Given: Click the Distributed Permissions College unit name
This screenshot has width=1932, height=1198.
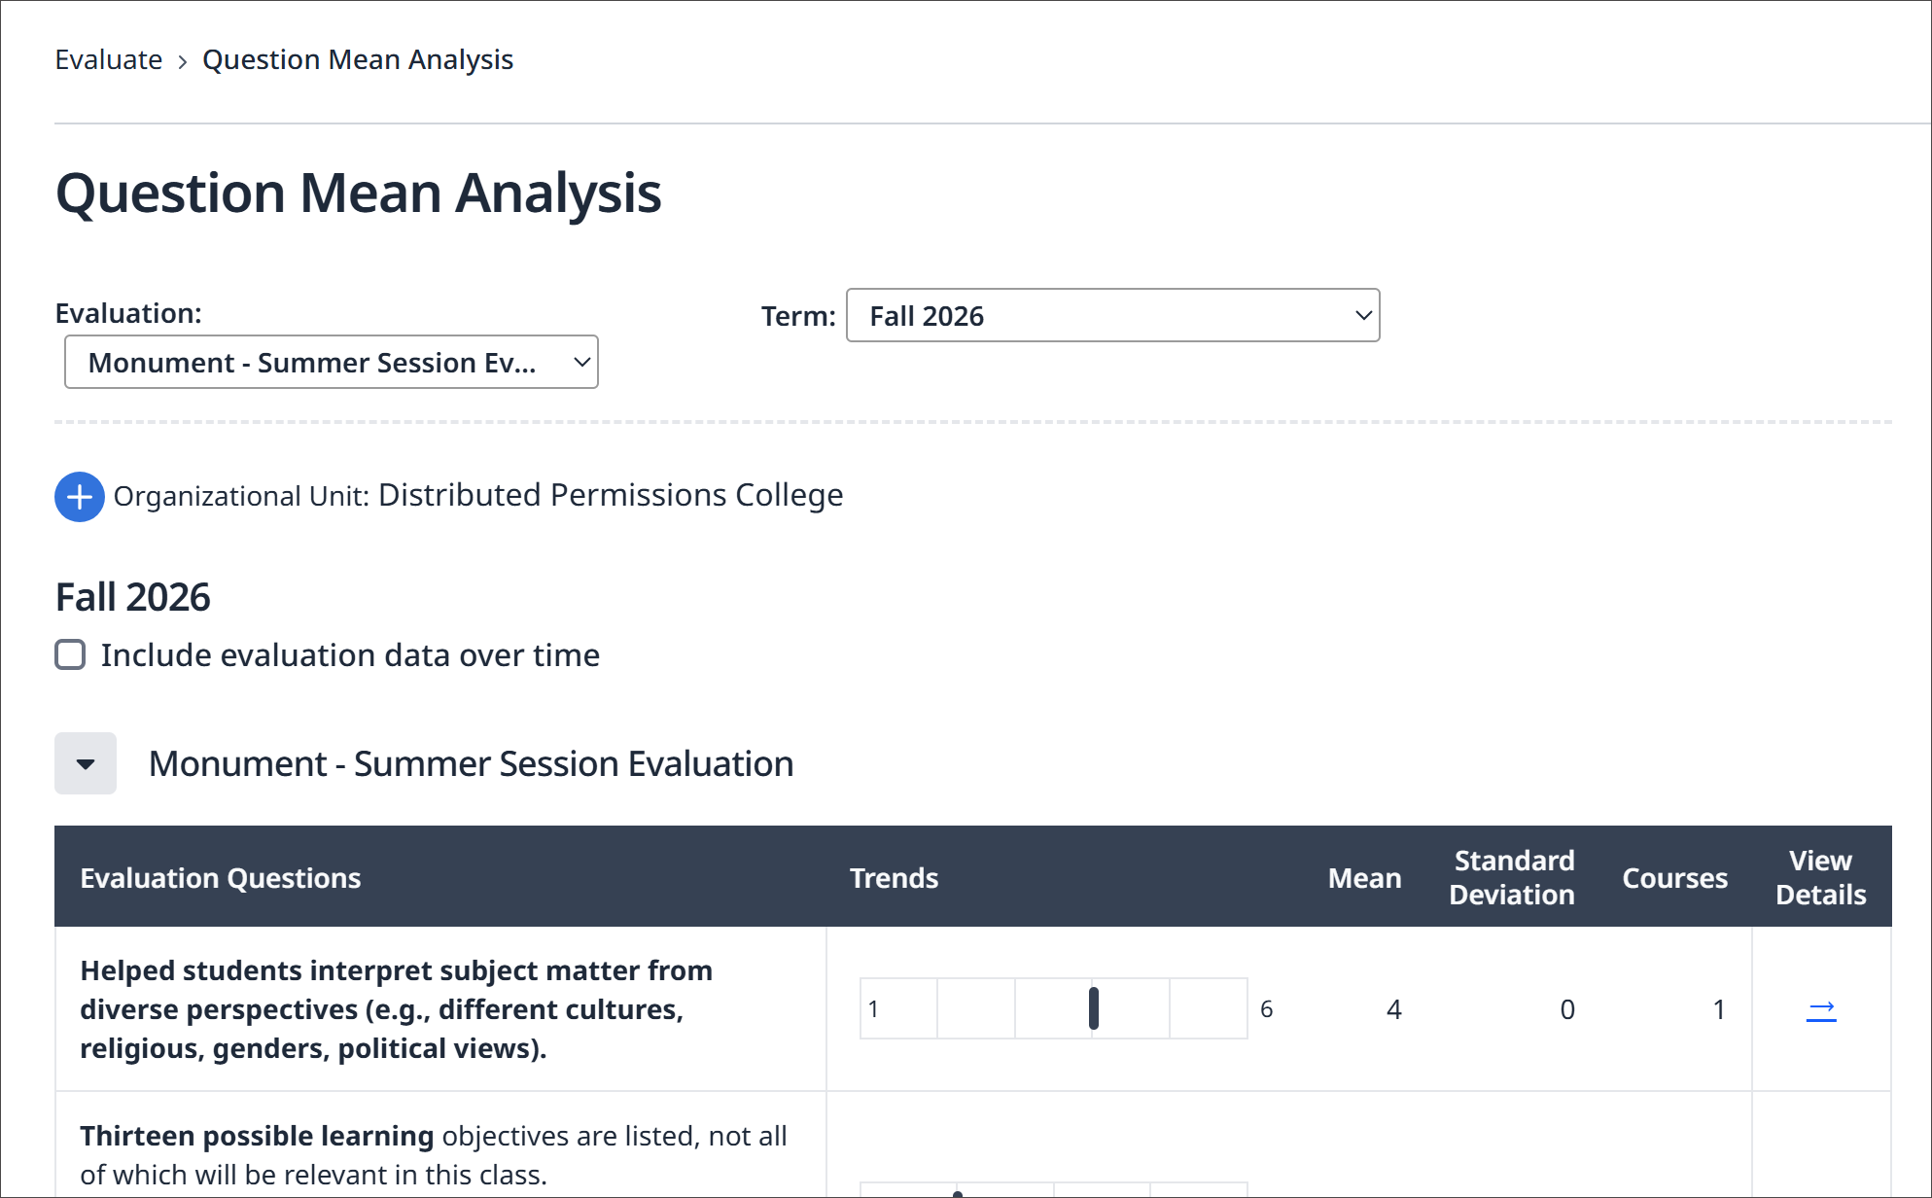Looking at the screenshot, I should (x=611, y=495).
